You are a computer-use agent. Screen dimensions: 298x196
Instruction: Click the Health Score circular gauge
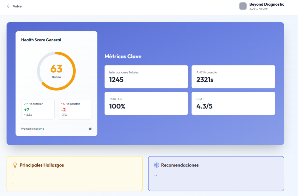pos(56,71)
